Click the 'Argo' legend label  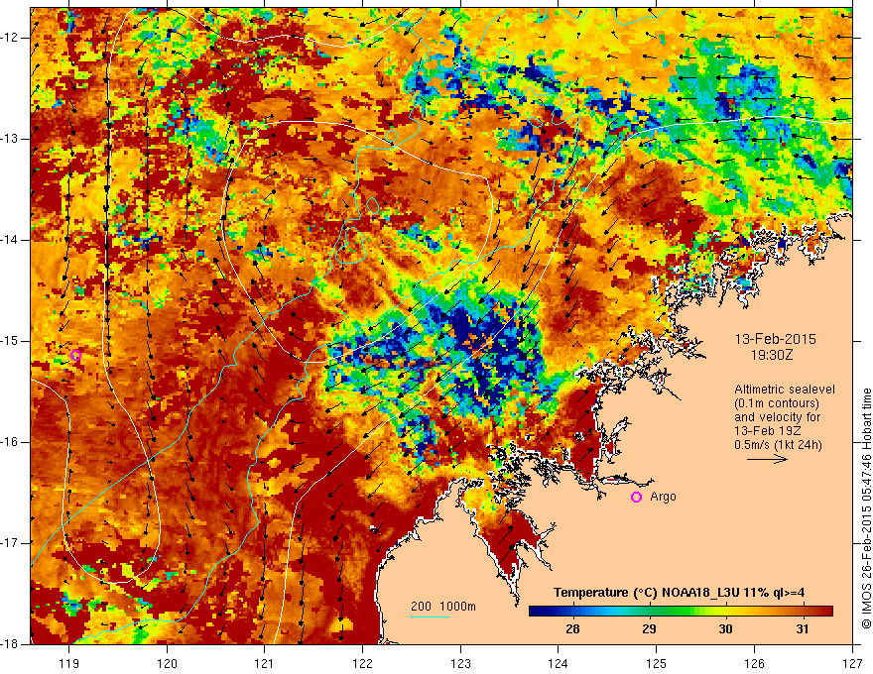point(663,497)
